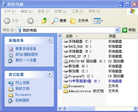Open the 帮助(H) menu

coord(94,11)
